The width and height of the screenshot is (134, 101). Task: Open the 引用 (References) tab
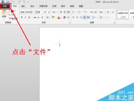click(x=54, y=6)
